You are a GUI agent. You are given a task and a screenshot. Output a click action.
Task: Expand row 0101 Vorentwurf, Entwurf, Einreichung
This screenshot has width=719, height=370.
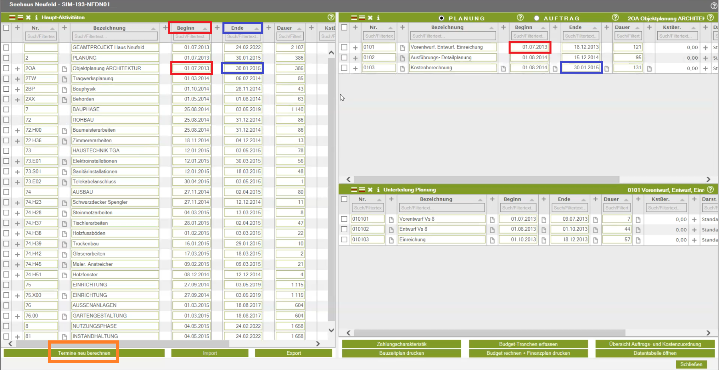(355, 48)
